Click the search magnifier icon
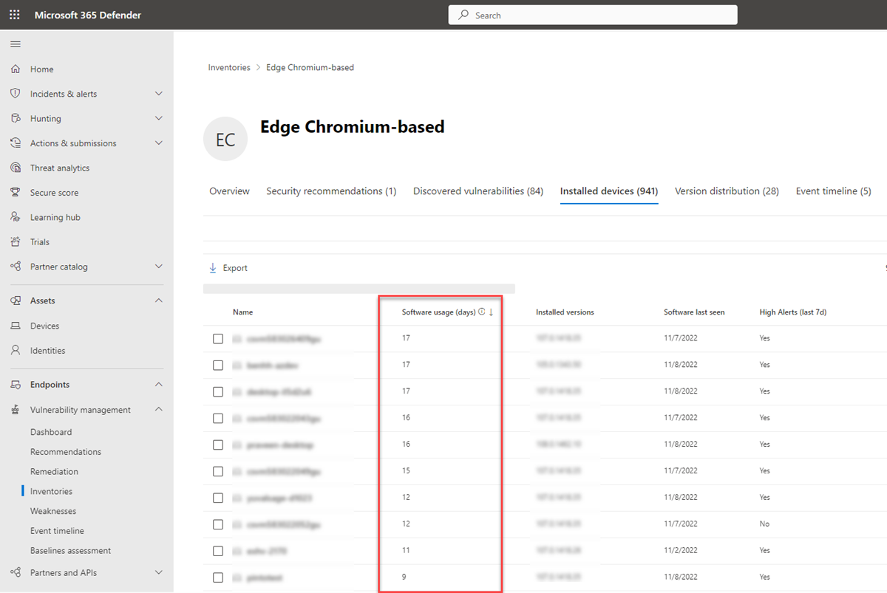Viewport: 887px width, 593px height. click(x=463, y=15)
